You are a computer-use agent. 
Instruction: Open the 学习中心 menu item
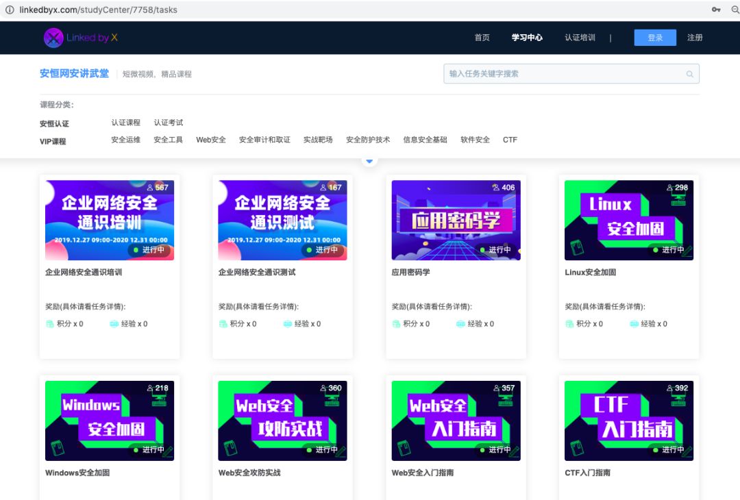coord(527,38)
